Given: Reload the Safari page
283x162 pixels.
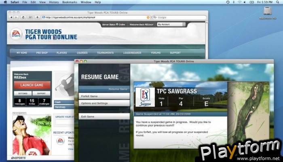Looking at the screenshot, I should [x=23, y=17].
